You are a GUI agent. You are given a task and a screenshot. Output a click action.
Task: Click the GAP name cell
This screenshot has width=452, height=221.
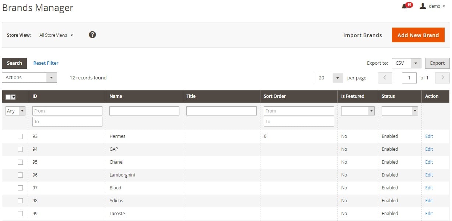144,149
